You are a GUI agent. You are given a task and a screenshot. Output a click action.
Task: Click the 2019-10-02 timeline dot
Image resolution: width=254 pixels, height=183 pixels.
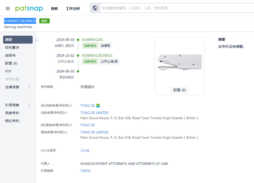pos(78,56)
